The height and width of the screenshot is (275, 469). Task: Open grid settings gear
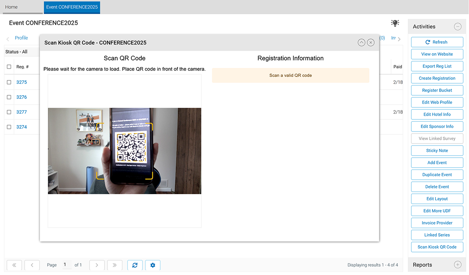pyautogui.click(x=153, y=265)
